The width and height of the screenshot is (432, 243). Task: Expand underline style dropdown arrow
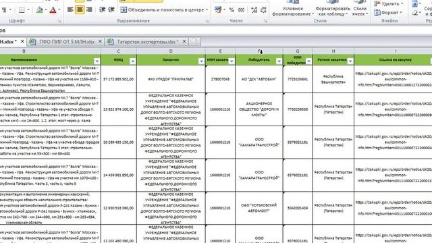tap(11, 10)
